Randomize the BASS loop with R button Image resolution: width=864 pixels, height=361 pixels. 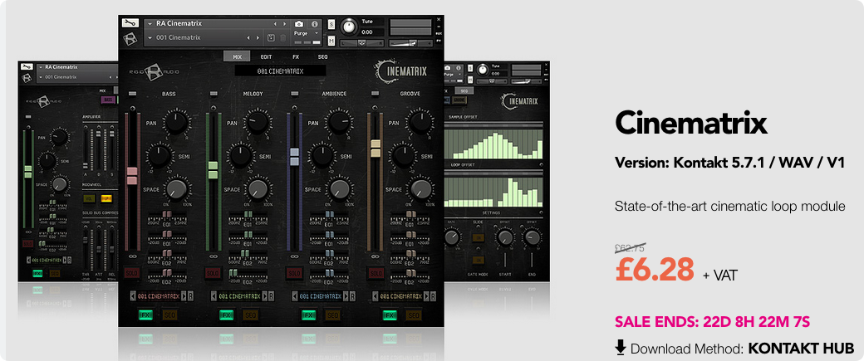(190, 296)
